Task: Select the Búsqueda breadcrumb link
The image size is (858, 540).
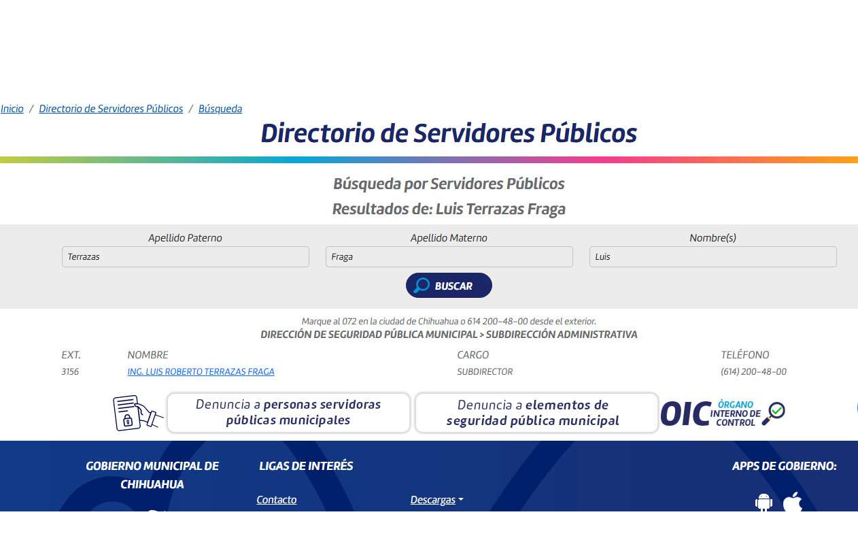Action: tap(220, 109)
